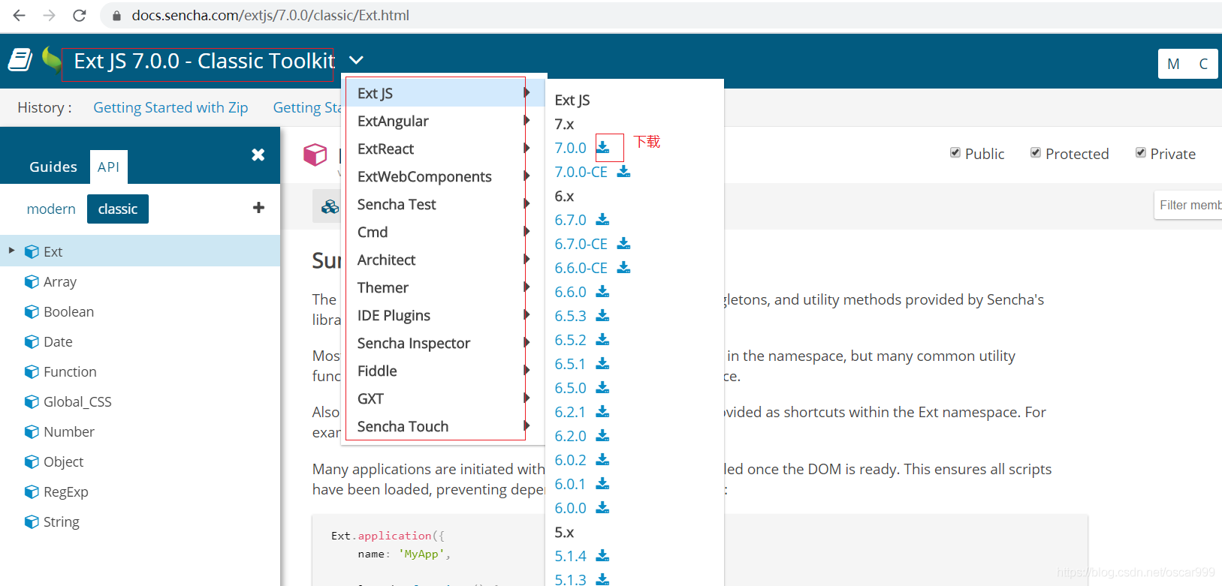This screenshot has width=1222, height=586.
Task: Expand the Cmd submenu arrow
Action: (x=527, y=231)
